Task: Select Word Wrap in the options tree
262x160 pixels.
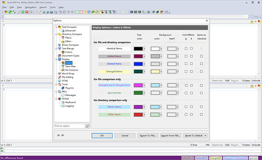Action: (x=68, y=73)
